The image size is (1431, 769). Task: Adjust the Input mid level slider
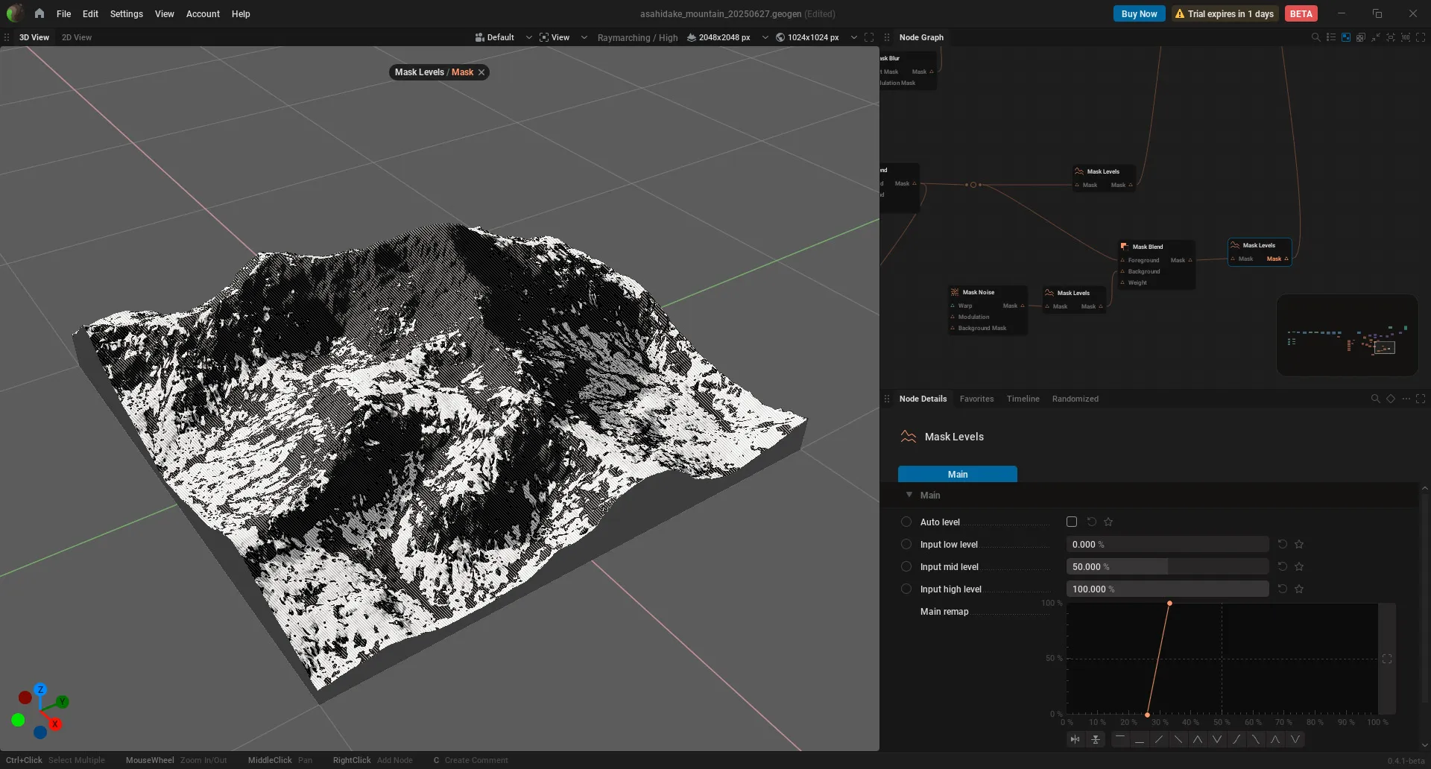click(1167, 566)
